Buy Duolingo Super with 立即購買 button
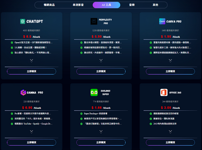 point(101,143)
